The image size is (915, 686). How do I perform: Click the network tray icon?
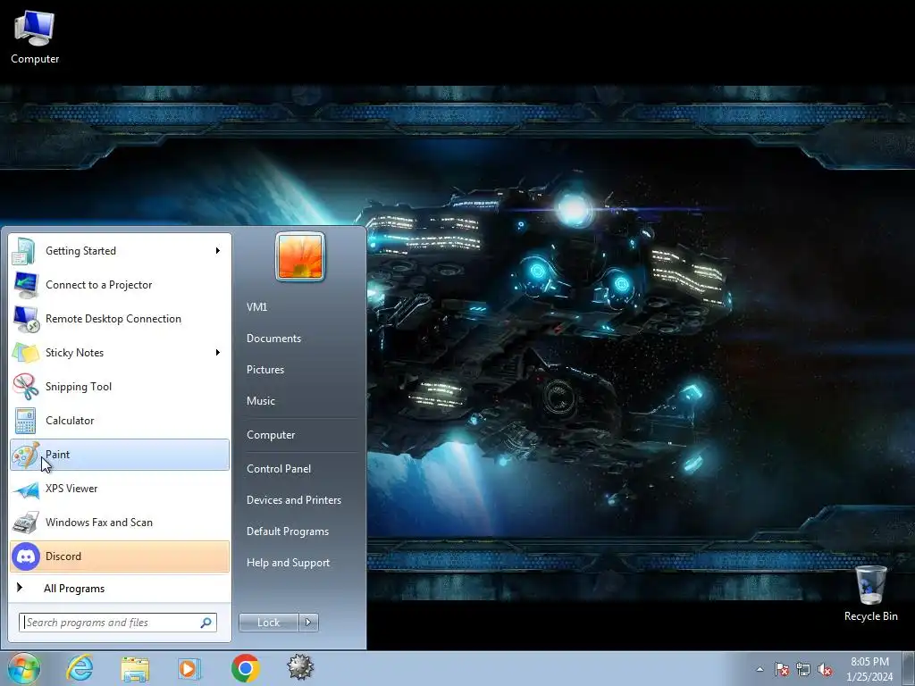click(x=803, y=669)
